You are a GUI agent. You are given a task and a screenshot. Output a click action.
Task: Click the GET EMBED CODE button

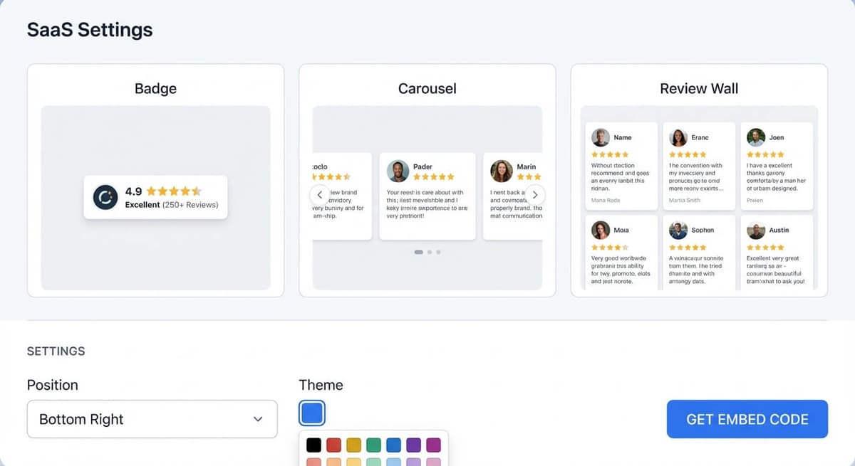[747, 419]
